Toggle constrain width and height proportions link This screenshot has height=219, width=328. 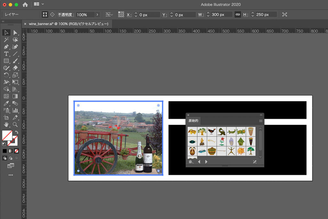click(238, 15)
